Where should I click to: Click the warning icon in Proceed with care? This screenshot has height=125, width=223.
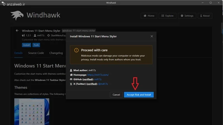76,50
